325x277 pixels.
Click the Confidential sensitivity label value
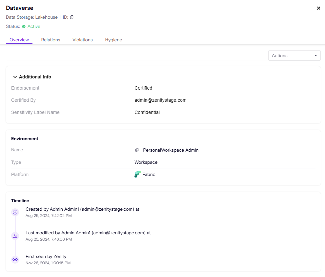pyautogui.click(x=147, y=112)
